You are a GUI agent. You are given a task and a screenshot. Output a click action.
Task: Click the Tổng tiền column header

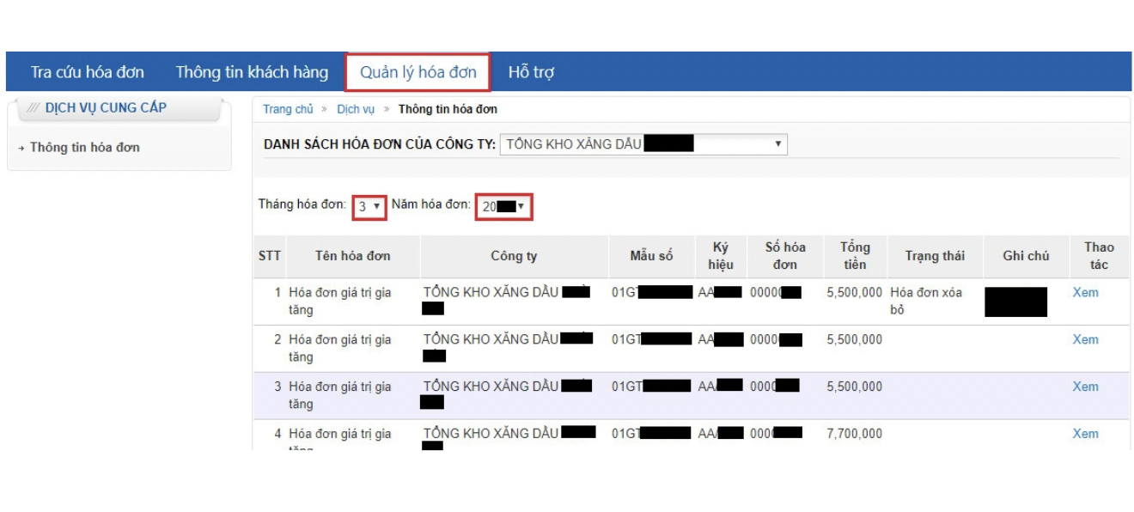[855, 256]
